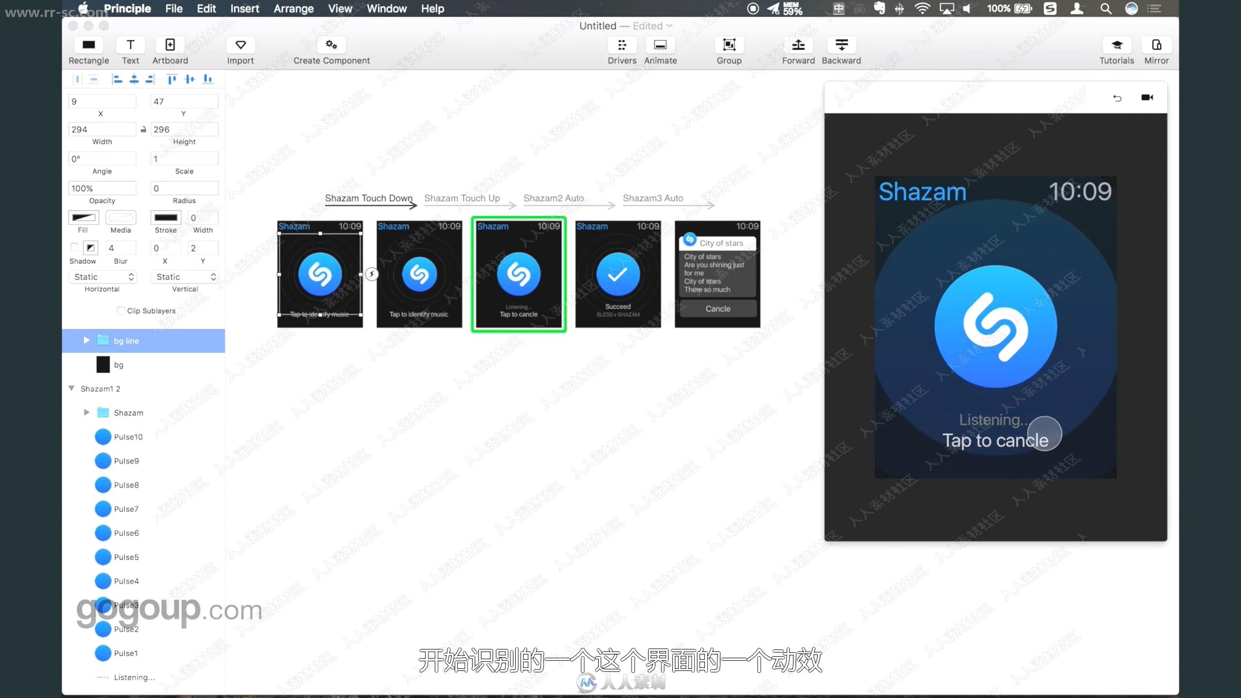The height and width of the screenshot is (698, 1241).
Task: Expand the Shazam folder layer
Action: click(86, 412)
